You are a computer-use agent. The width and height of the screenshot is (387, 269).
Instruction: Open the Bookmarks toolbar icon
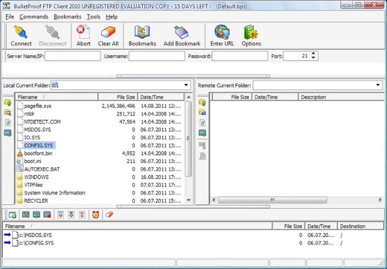point(142,32)
